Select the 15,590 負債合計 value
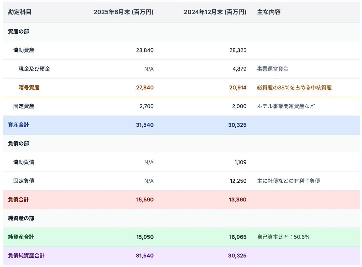 (x=145, y=200)
